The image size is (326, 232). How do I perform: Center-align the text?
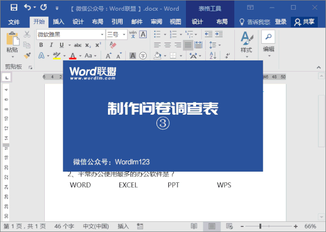168,45
